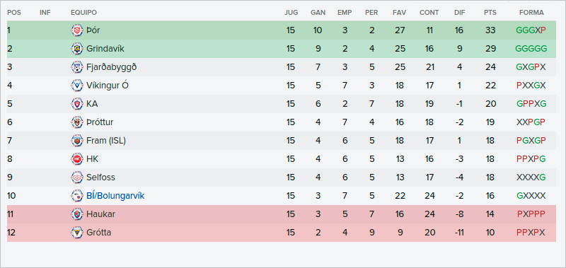This screenshot has height=268, width=566.
Task: Click the Þór club badge icon
Action: click(x=77, y=30)
